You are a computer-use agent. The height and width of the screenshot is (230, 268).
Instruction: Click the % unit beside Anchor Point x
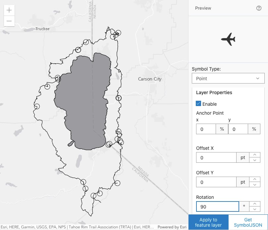tap(222, 129)
